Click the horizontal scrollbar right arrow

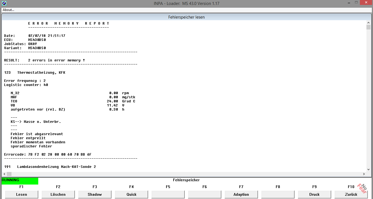tap(364, 174)
